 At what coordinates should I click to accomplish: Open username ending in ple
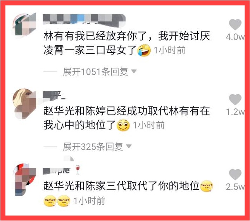pyautogui.click(x=57, y=171)
